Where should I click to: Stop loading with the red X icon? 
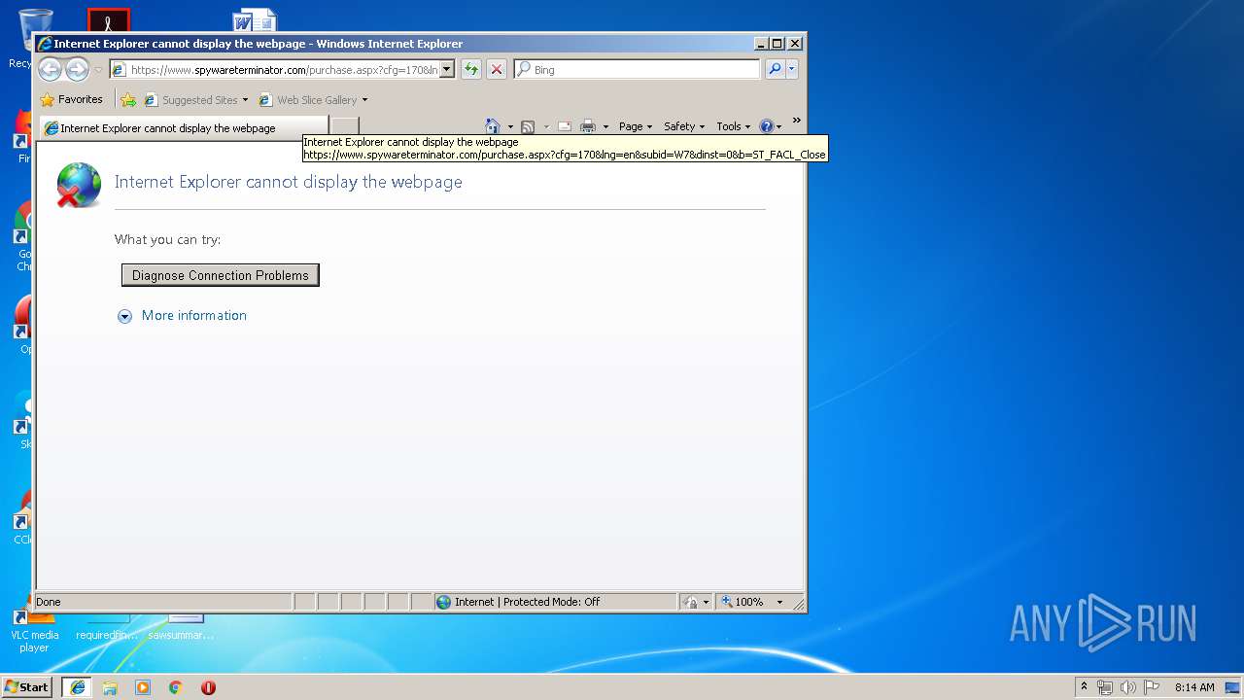click(497, 69)
